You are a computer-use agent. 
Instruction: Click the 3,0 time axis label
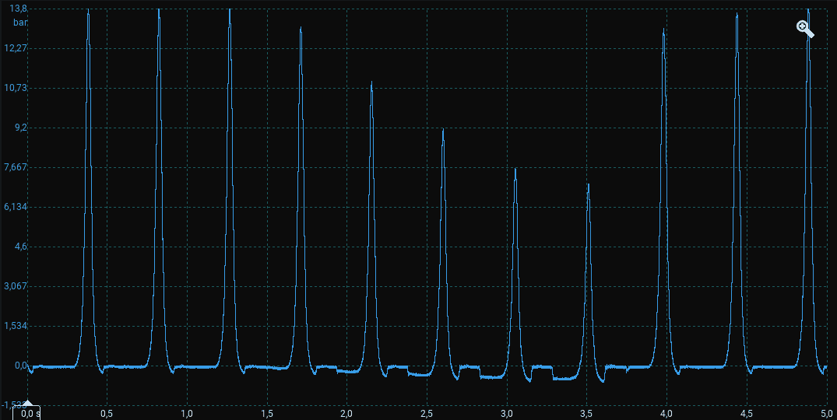pos(507,413)
